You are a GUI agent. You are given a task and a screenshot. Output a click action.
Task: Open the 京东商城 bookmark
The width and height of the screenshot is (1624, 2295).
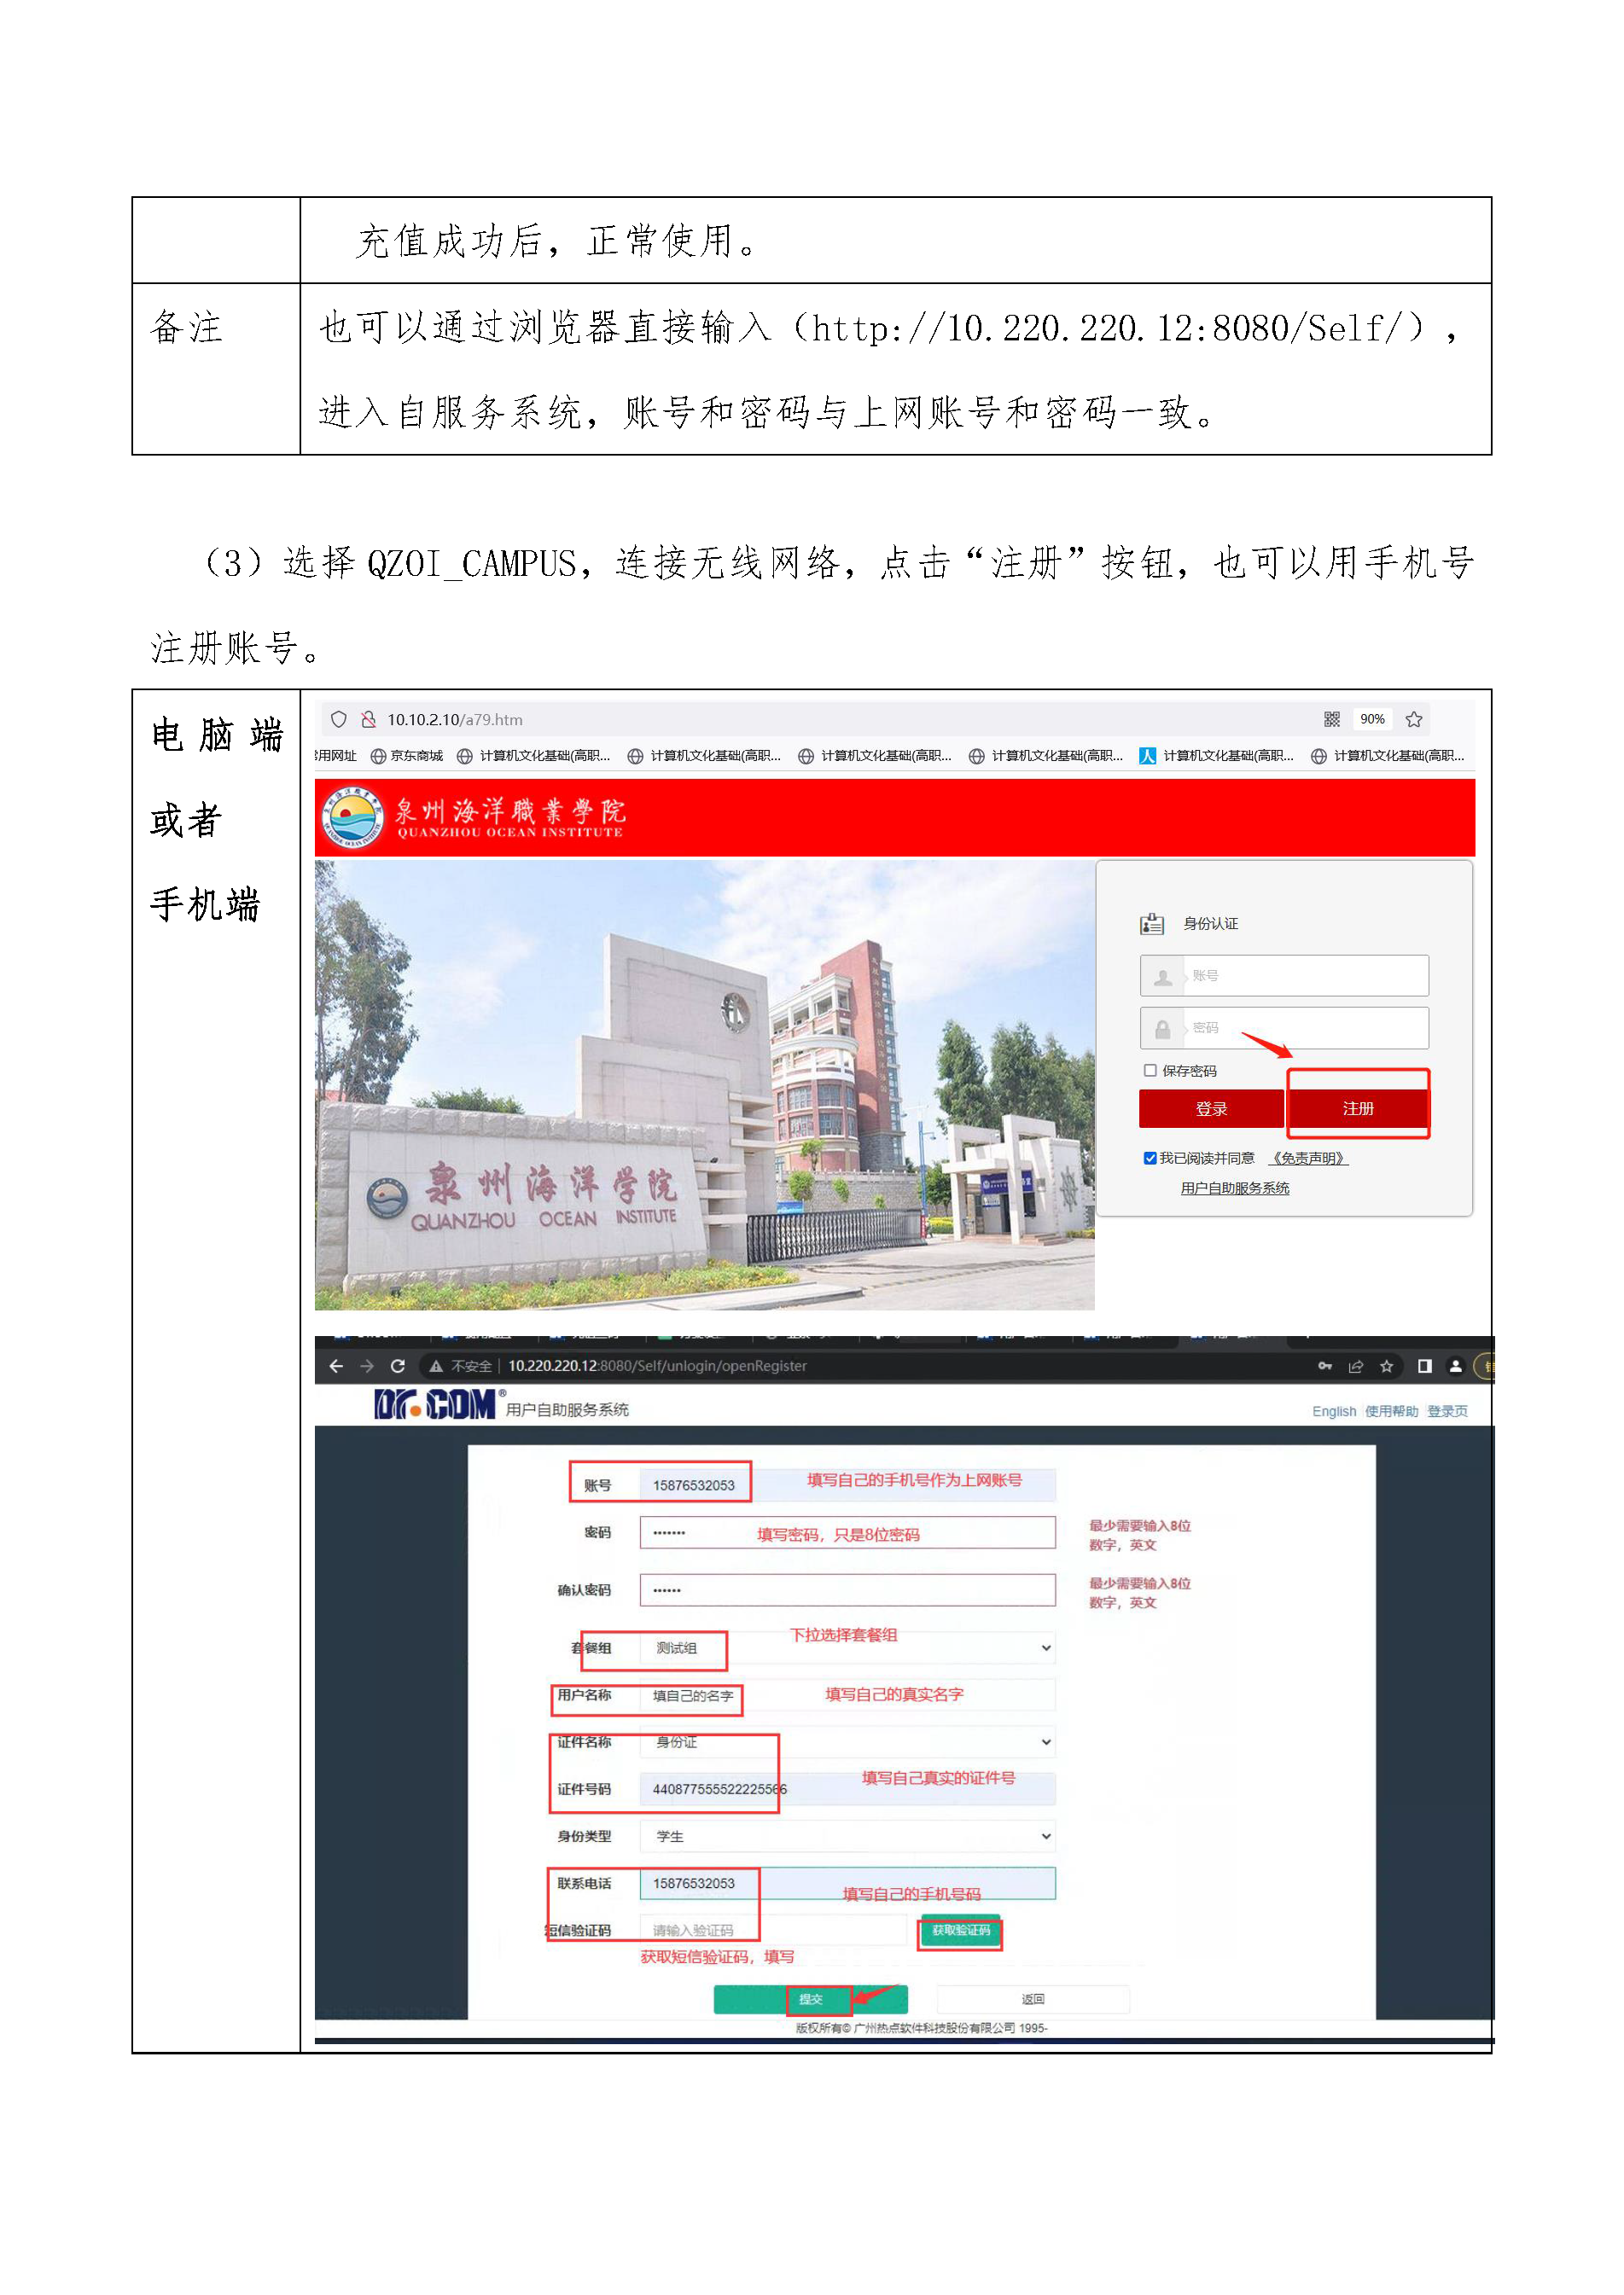click(x=407, y=757)
